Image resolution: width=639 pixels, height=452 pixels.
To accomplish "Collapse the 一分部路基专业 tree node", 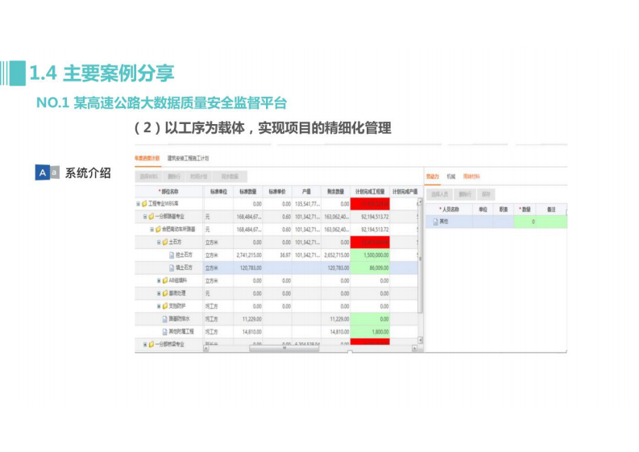I will click(145, 217).
